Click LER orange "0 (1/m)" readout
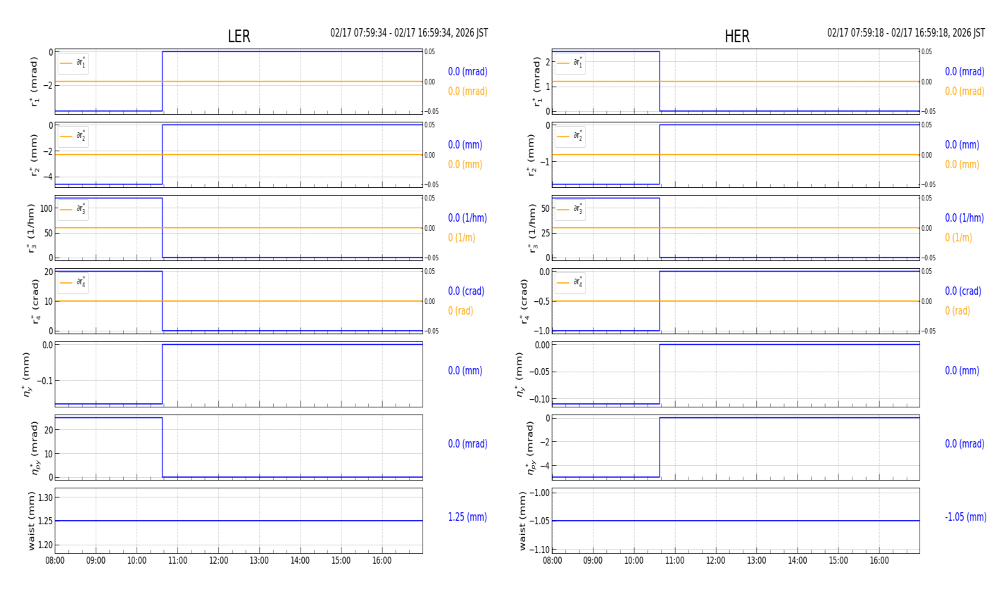The image size is (994, 608). coord(462,238)
